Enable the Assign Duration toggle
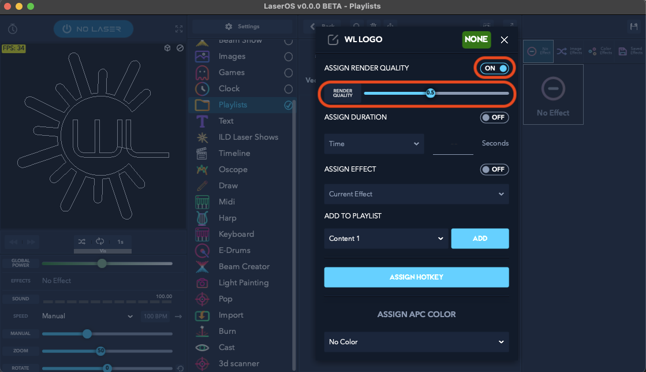The width and height of the screenshot is (646, 372). click(x=494, y=117)
